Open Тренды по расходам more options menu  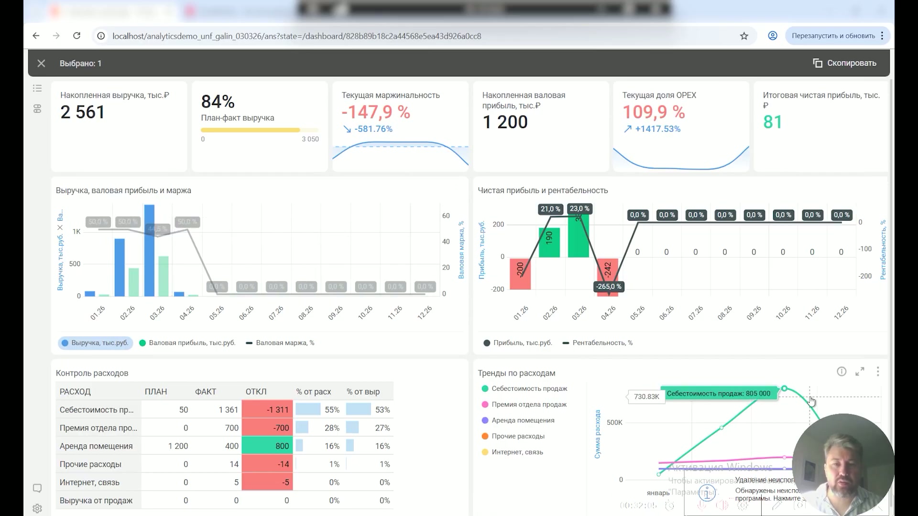(x=878, y=372)
